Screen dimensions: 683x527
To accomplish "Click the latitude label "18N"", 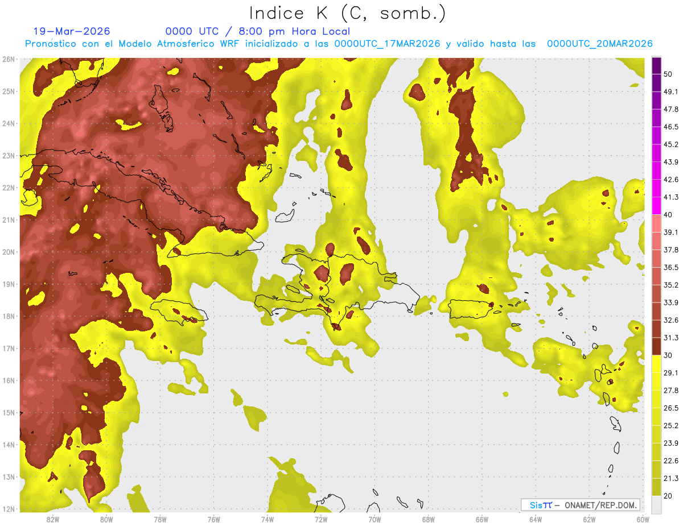I will tap(9, 316).
